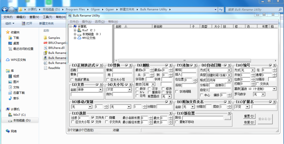Screen dimensions: 284x144
Task: Enable 子文件夹 checkbox in 选择 section
Action: pos(106,122)
